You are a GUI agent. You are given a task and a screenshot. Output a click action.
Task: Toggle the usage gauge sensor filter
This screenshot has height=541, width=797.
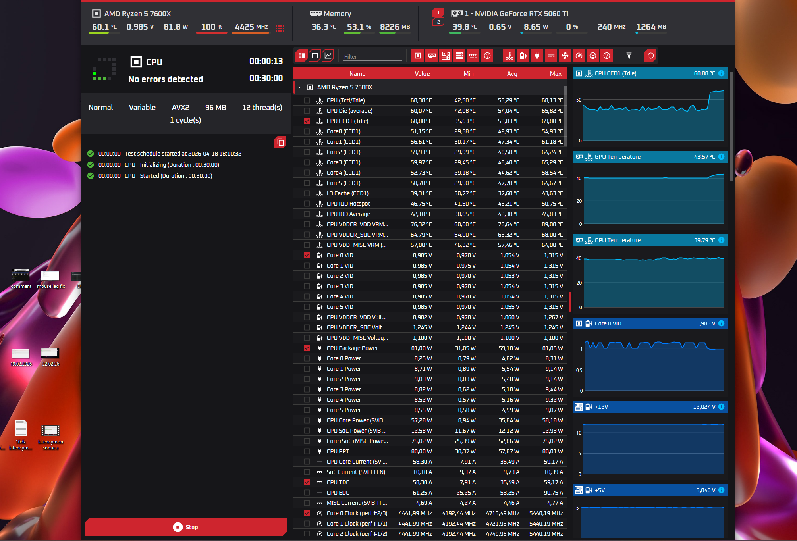(x=593, y=56)
